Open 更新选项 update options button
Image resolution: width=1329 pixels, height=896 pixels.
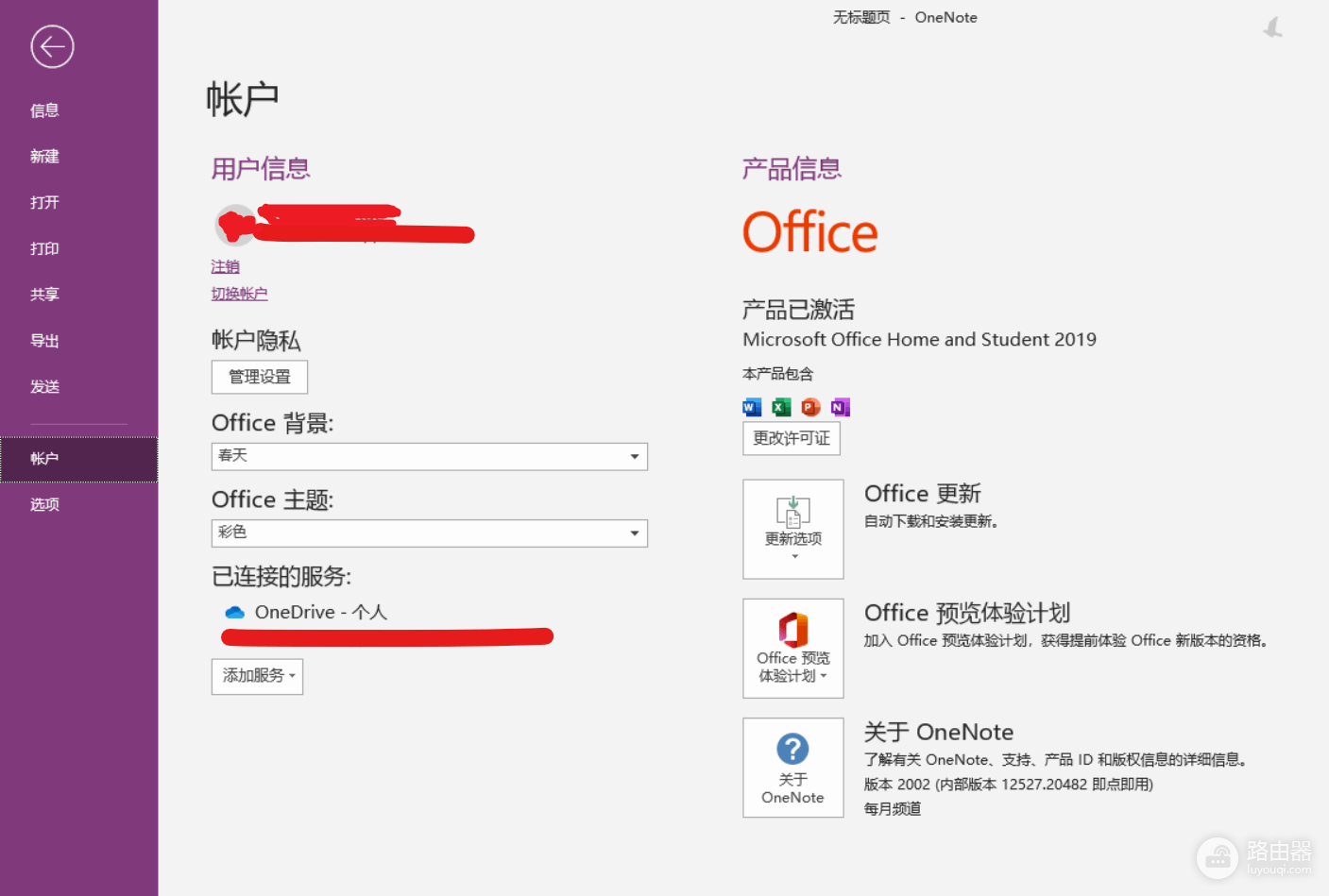coord(793,529)
